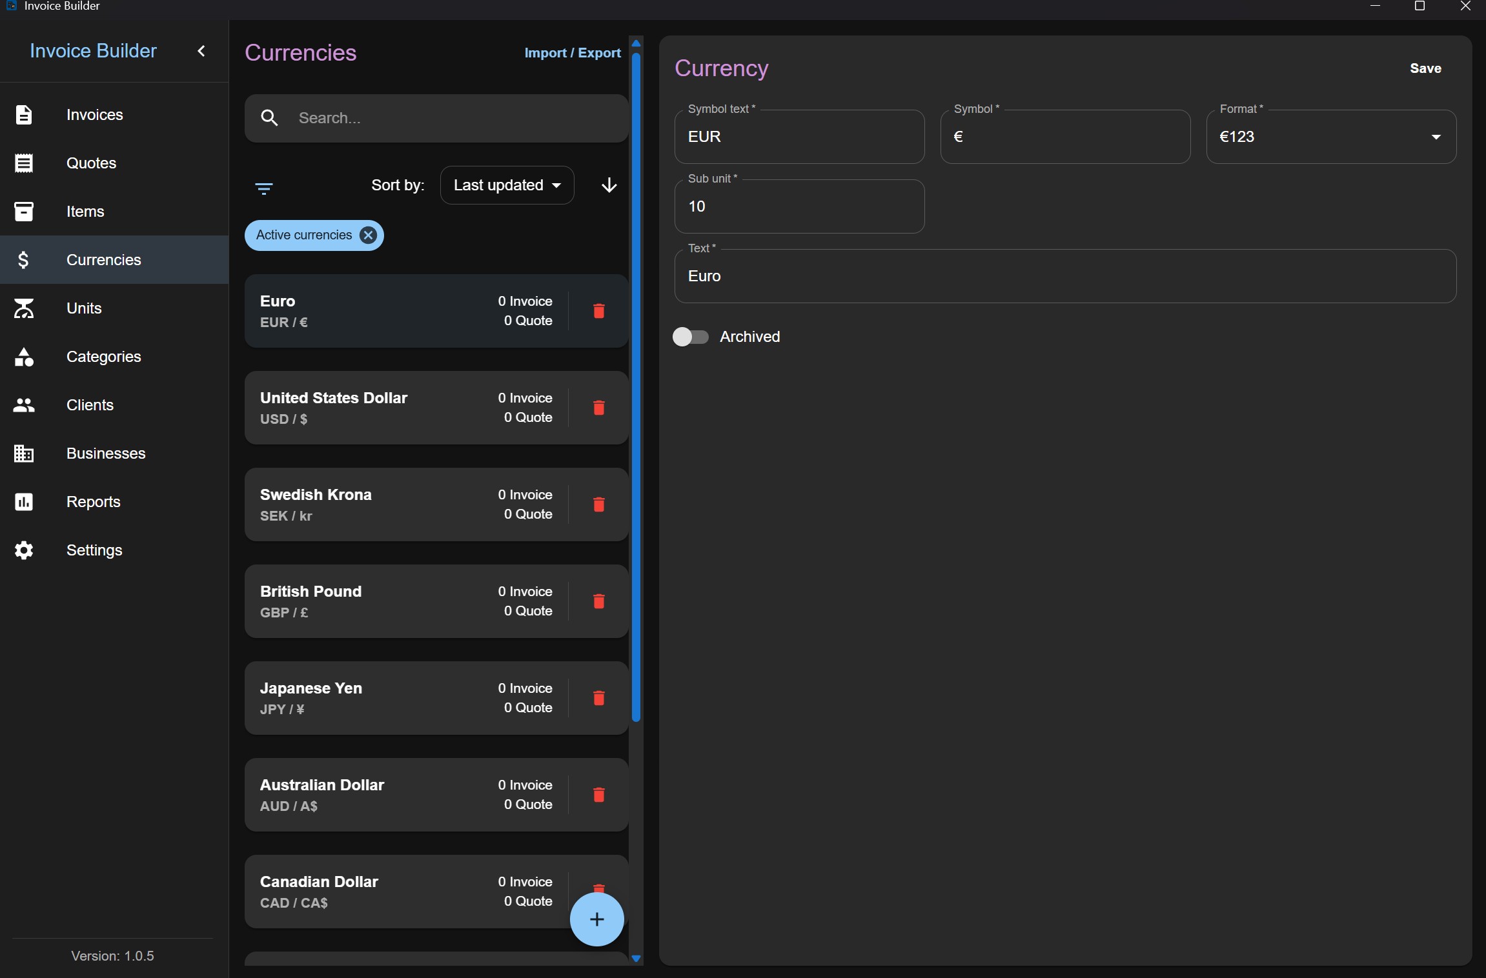Delete the Swedish Krona currency
The width and height of the screenshot is (1486, 978).
(599, 504)
